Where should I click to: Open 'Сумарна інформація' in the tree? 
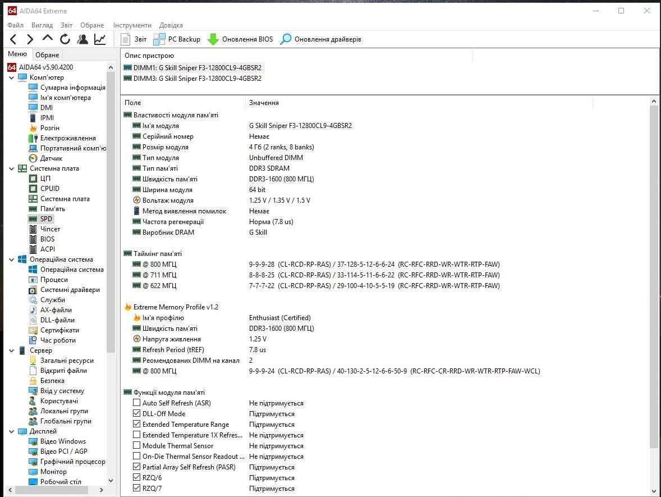tap(72, 88)
